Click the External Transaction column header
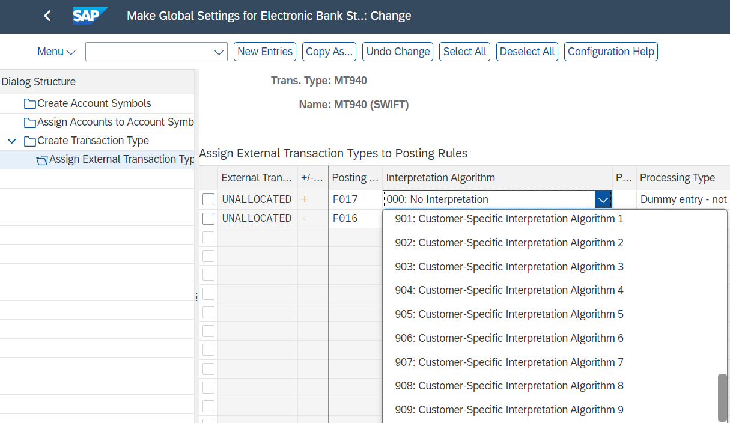 click(x=257, y=178)
